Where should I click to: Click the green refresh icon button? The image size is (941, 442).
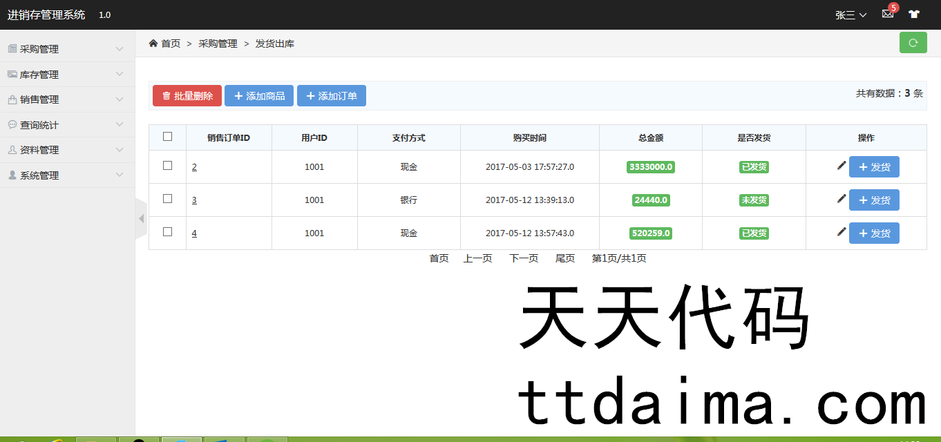pos(913,43)
